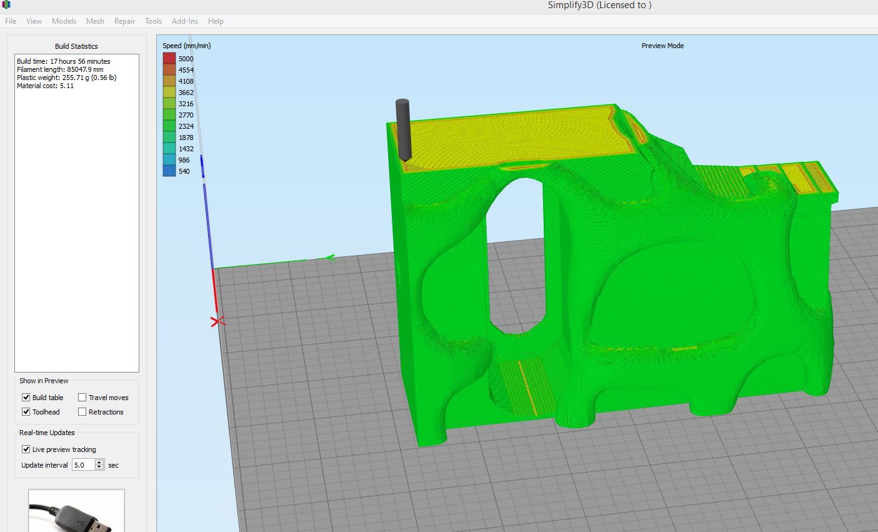This screenshot has height=532, width=878.
Task: Click the orange 4554 speed swatch
Action: [x=169, y=70]
